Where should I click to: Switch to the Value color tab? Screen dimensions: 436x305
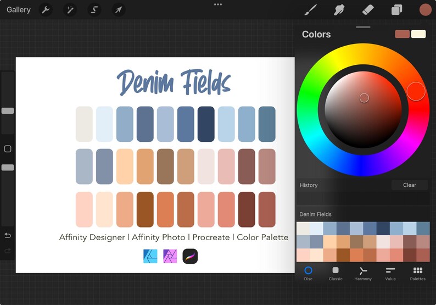(x=390, y=274)
